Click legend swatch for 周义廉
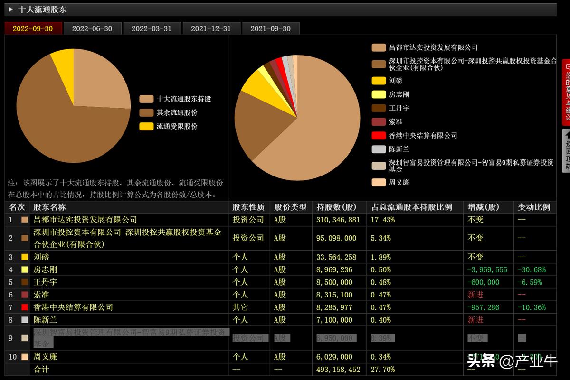The image size is (570, 380). click(379, 182)
